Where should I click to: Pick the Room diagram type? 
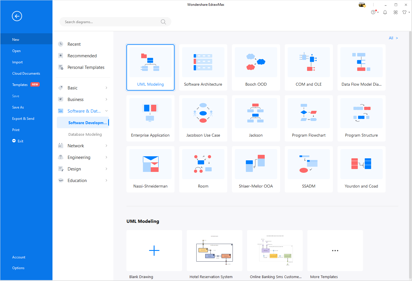[x=203, y=169]
